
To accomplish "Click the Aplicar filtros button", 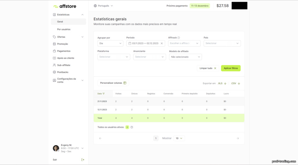I will point(231,68).
